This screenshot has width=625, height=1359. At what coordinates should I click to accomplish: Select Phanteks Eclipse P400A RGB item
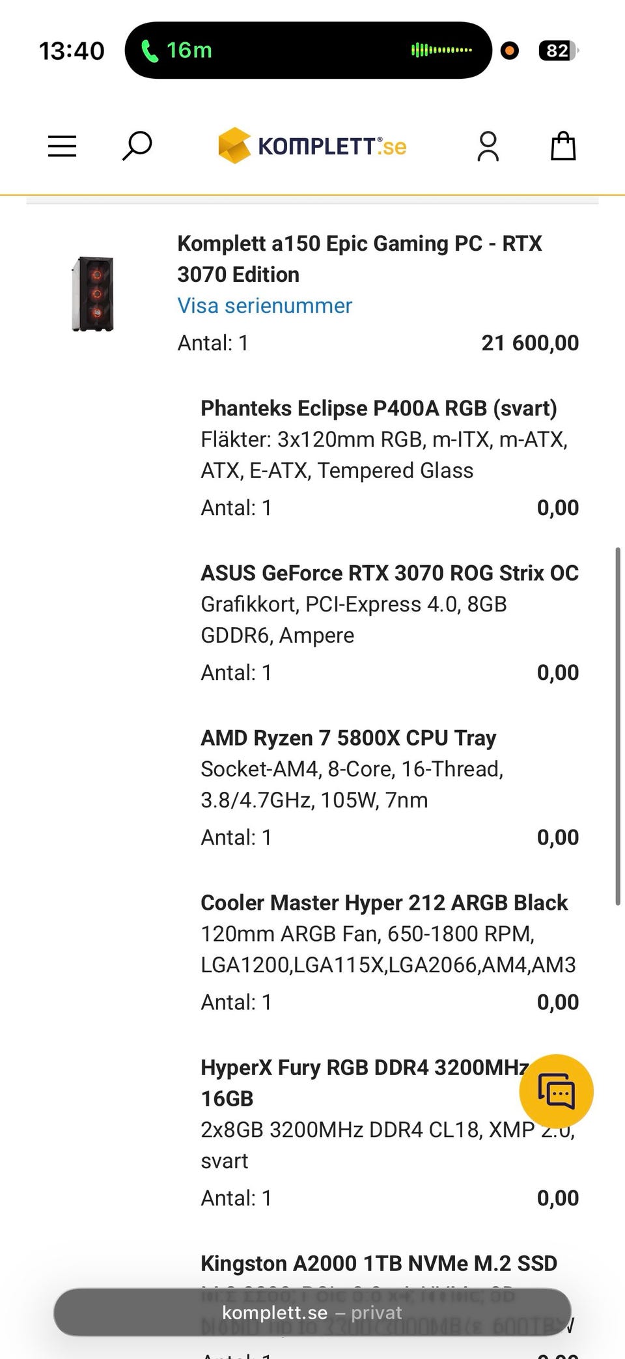pos(378,408)
